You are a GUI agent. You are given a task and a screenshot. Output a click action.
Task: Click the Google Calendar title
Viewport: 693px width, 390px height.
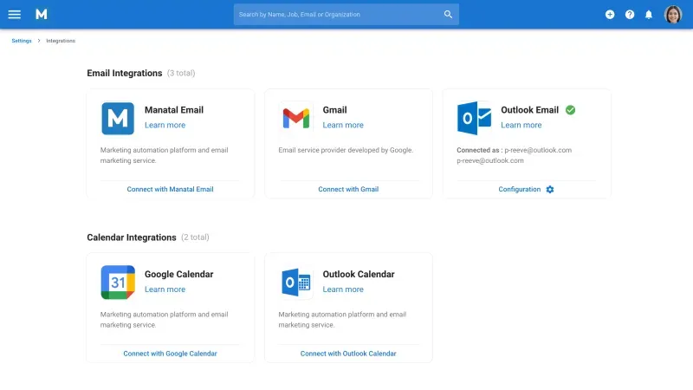pos(179,274)
